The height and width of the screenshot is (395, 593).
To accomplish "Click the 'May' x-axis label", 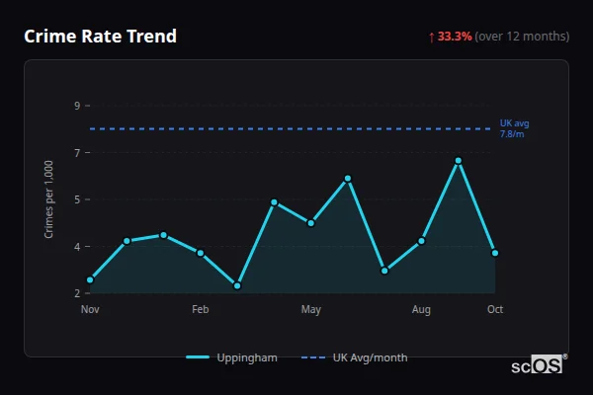I will tap(311, 310).
